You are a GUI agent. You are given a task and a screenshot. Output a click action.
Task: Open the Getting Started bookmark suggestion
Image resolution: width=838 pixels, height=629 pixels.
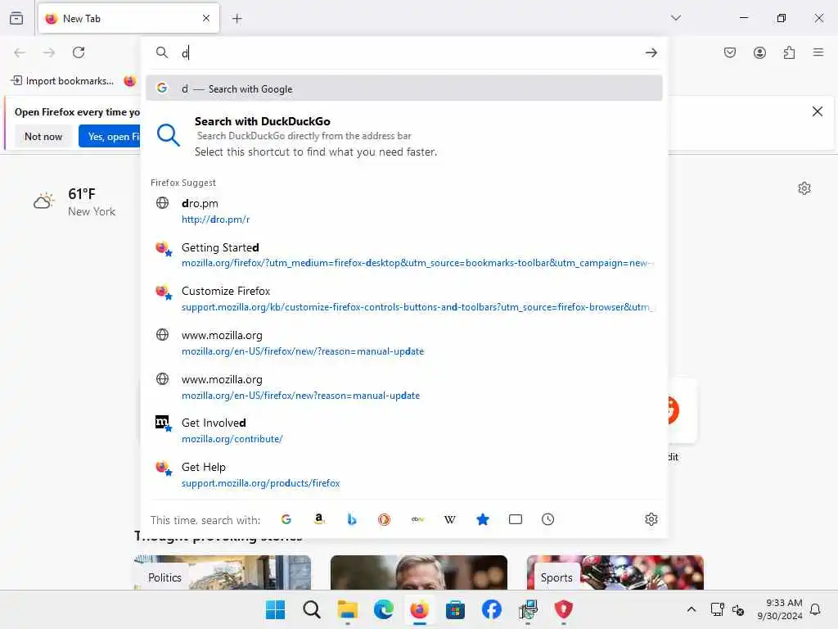(404, 255)
